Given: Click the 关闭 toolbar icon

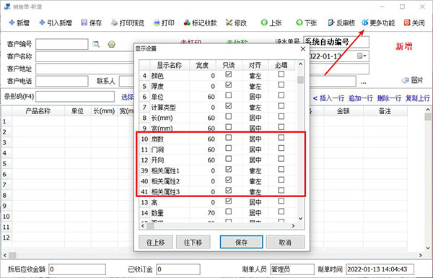Looking at the screenshot, I should click(x=407, y=22).
